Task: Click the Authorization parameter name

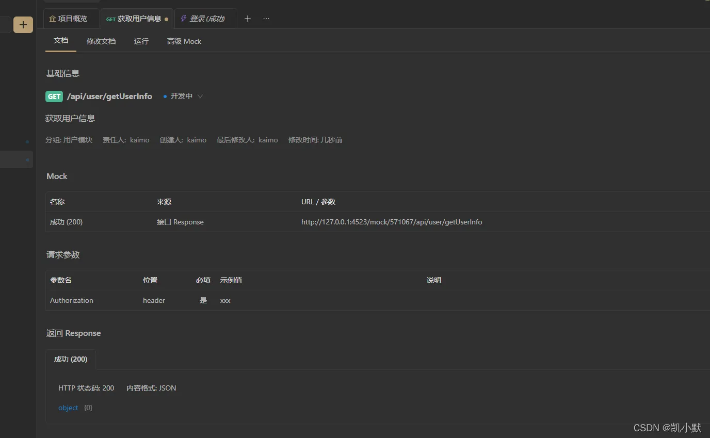Action: 72,300
